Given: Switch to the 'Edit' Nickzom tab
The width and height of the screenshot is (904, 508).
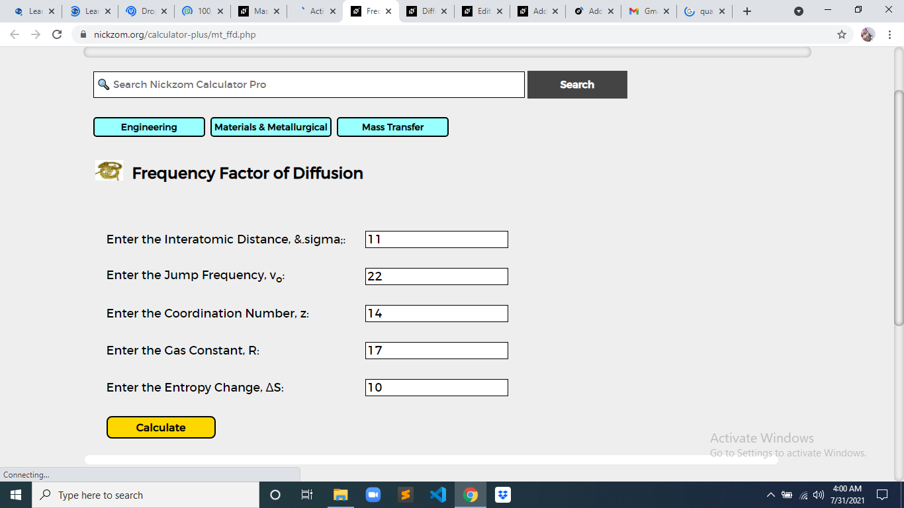Looking at the screenshot, I should [482, 11].
